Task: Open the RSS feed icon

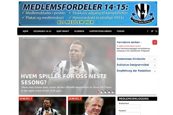Action: [x=156, y=31]
